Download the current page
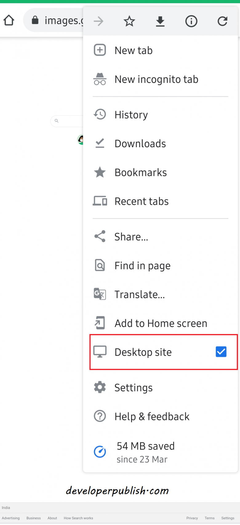The height and width of the screenshot is (525, 240). 160,21
